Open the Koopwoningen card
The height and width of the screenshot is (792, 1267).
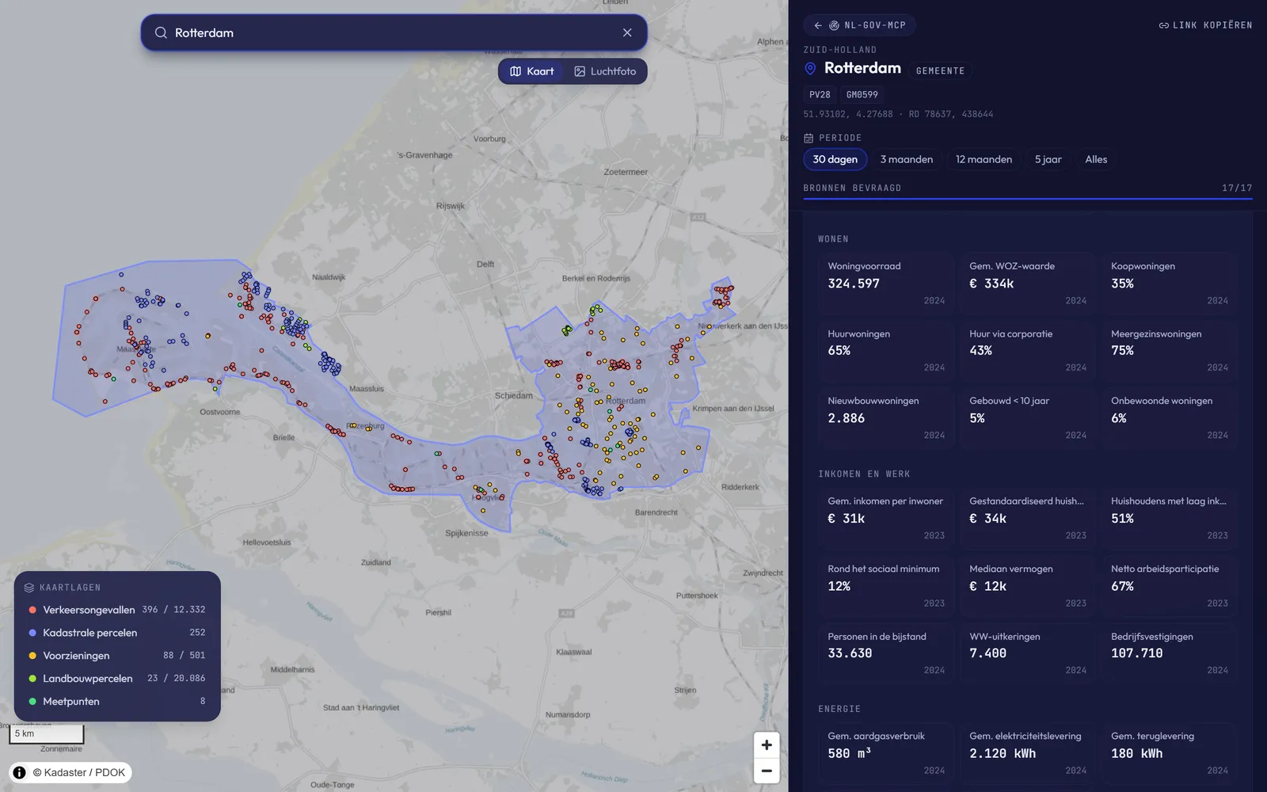pyautogui.click(x=1170, y=283)
